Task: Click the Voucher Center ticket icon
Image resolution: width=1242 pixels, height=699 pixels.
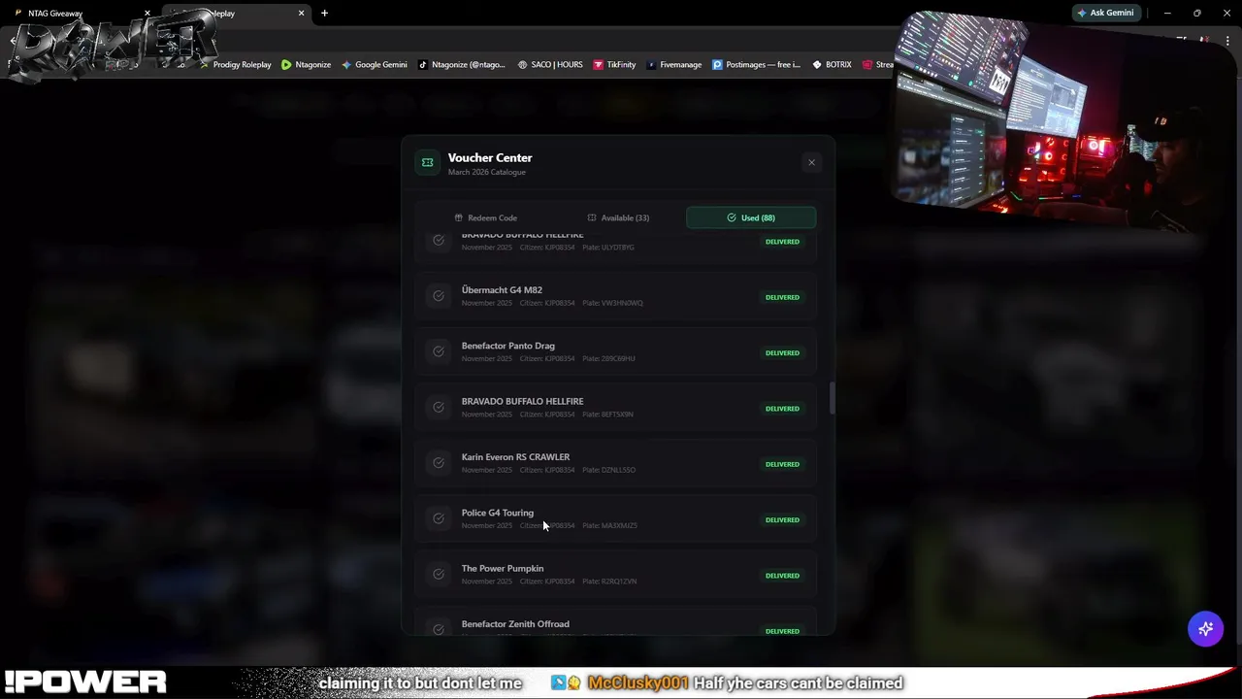Action: (x=427, y=162)
